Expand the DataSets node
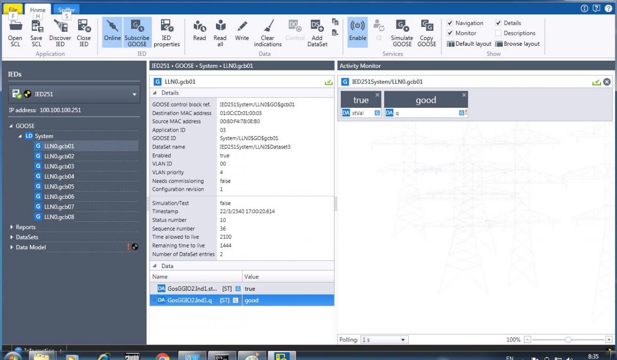Screen dimensions: 617x360 [11, 237]
